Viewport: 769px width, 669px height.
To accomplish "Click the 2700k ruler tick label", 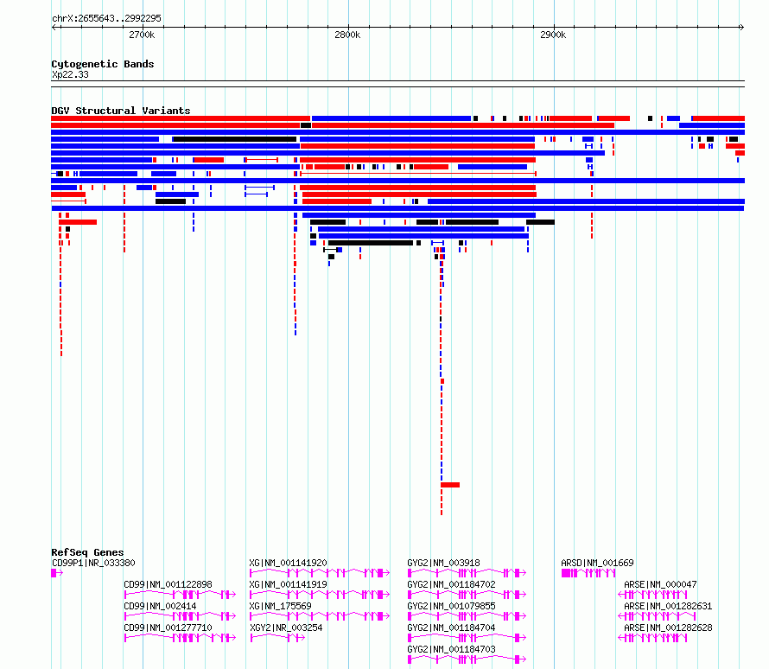I will (142, 35).
